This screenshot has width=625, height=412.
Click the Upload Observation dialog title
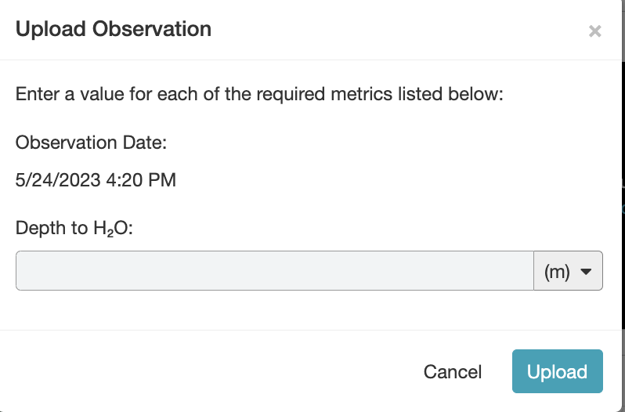coord(114,30)
